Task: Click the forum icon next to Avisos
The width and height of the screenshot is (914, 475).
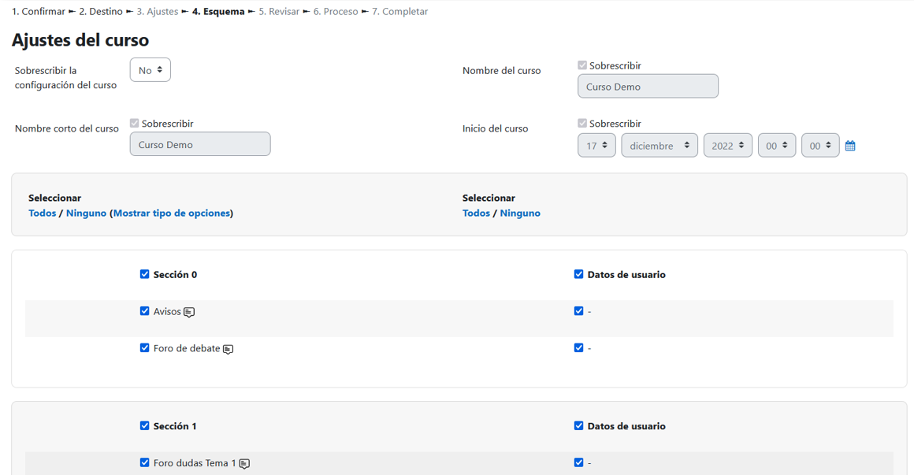Action: tap(189, 312)
